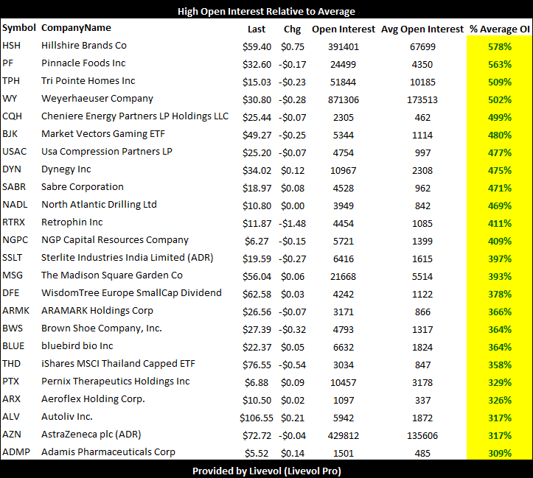Select Tri Pointe Homes Inc name

(x=88, y=81)
